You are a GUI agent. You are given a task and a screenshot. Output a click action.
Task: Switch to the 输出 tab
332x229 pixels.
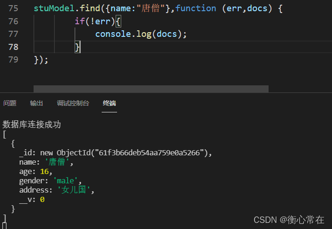tap(36, 103)
